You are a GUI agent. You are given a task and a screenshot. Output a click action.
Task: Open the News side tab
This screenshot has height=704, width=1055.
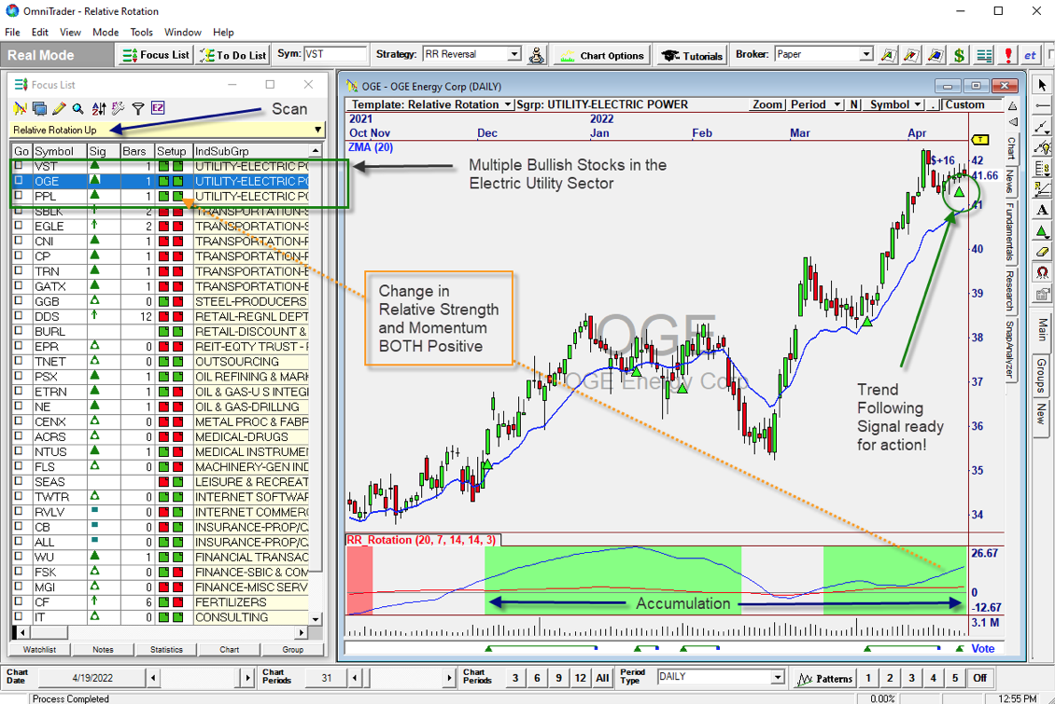(x=1010, y=182)
